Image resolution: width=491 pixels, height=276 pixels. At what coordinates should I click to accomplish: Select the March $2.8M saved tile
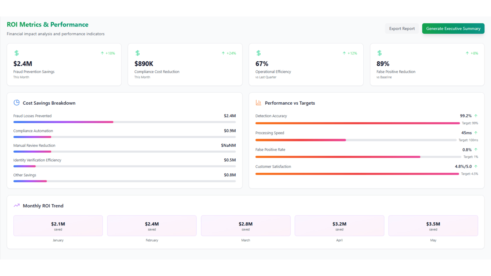245,225
